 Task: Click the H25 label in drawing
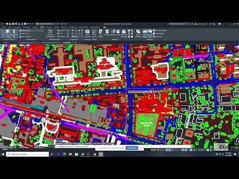(x=116, y=105)
